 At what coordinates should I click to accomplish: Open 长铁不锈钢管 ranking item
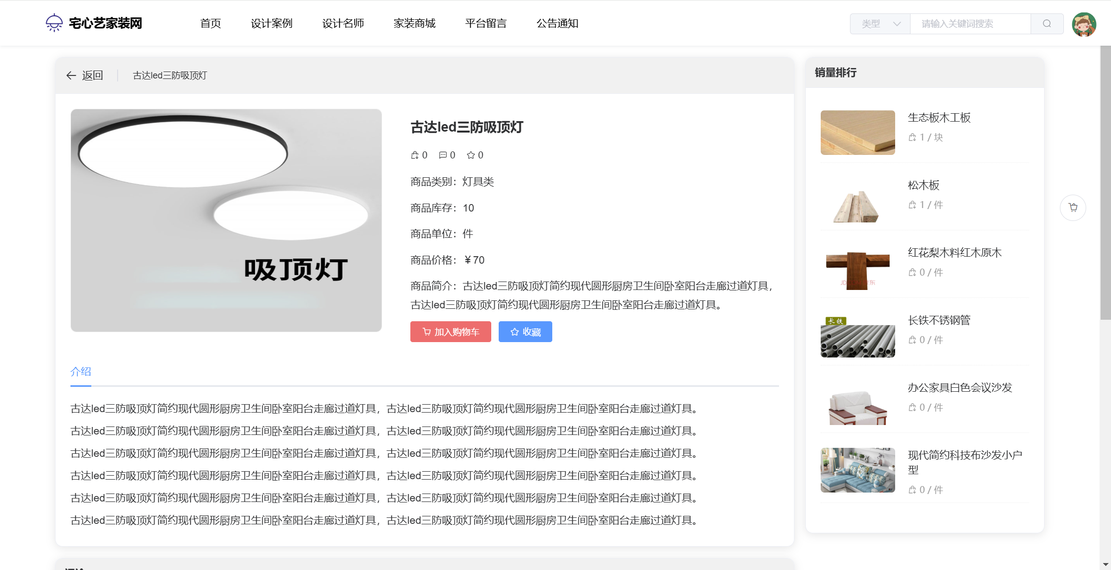939,320
